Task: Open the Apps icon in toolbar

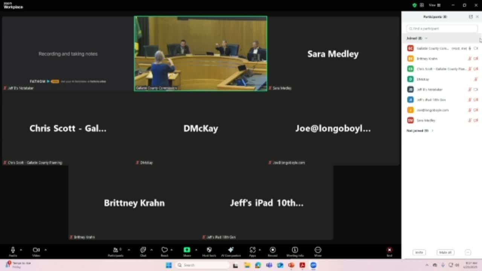Action: click(252, 251)
